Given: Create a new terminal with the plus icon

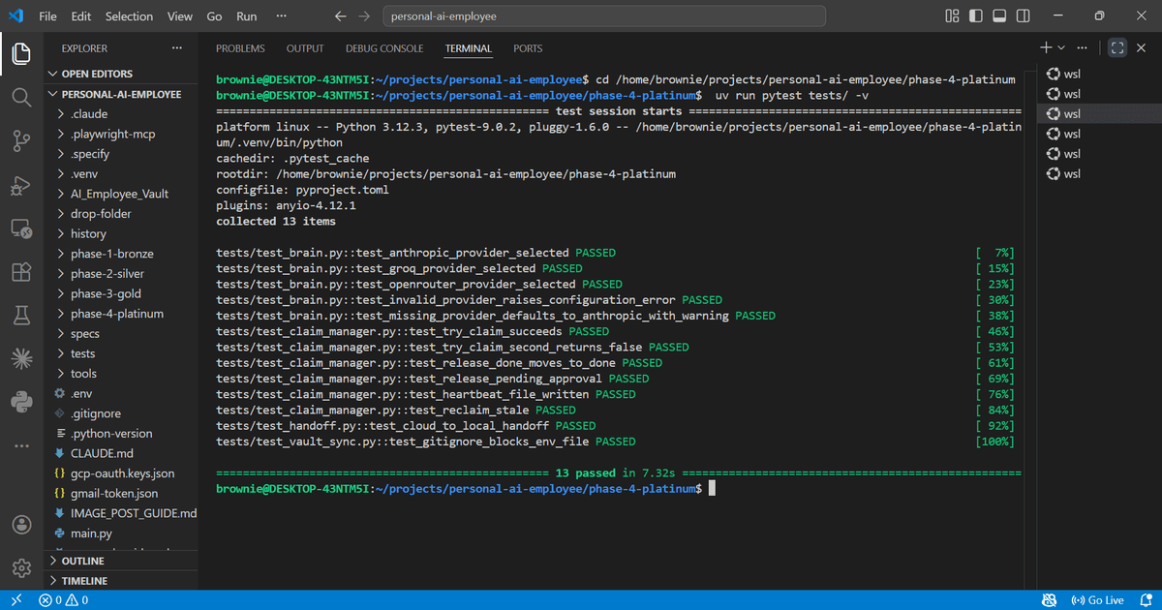Looking at the screenshot, I should pos(1045,46).
